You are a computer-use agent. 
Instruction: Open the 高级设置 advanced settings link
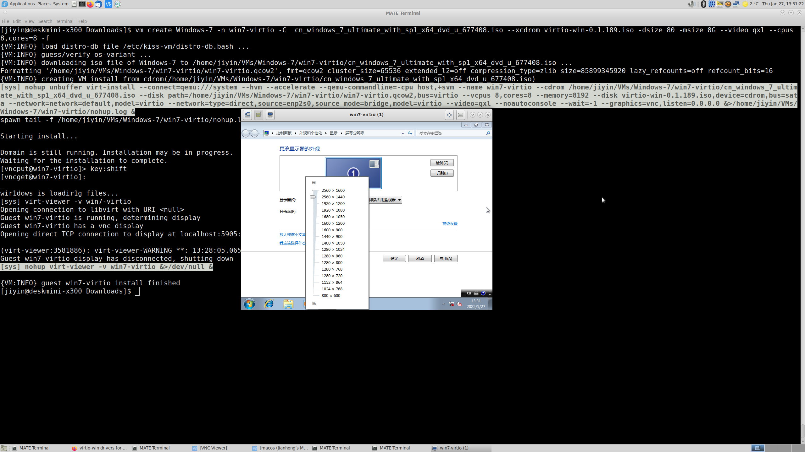[x=450, y=224]
